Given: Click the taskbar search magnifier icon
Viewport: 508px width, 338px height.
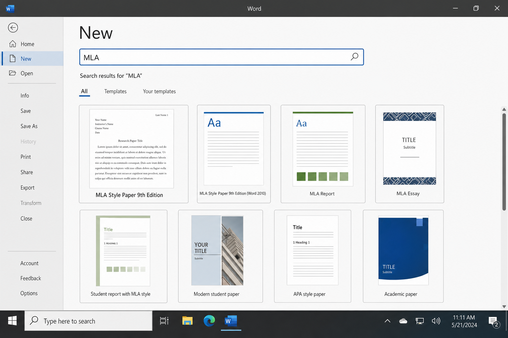Looking at the screenshot, I should [x=34, y=321].
